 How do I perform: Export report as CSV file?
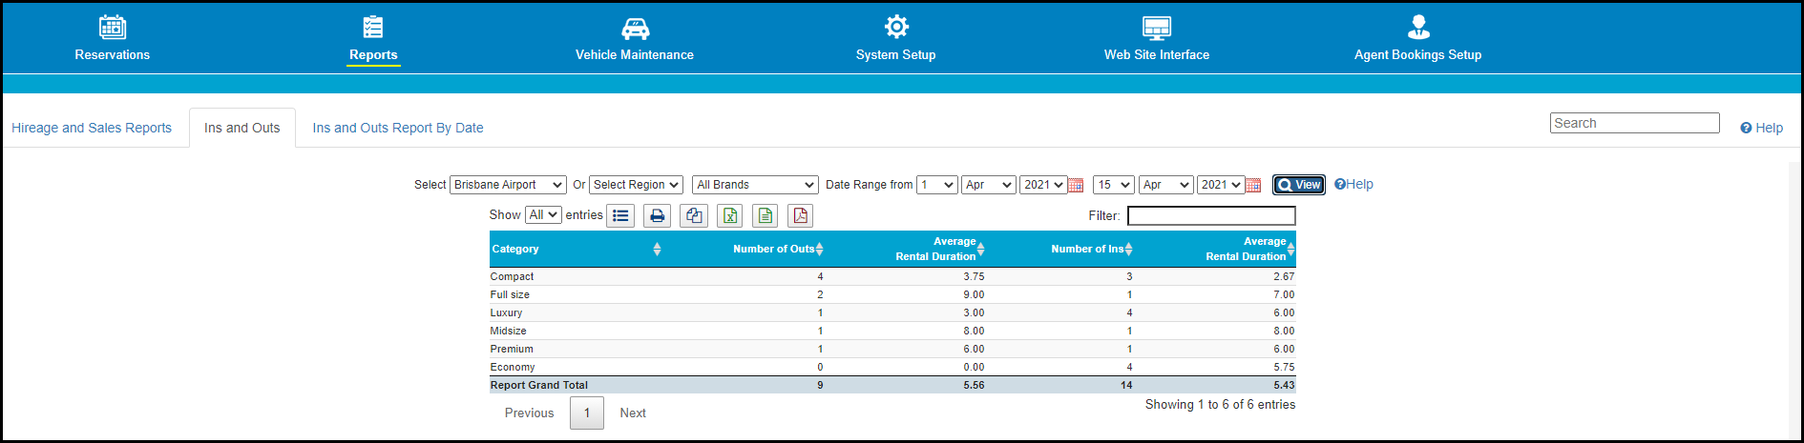point(766,215)
